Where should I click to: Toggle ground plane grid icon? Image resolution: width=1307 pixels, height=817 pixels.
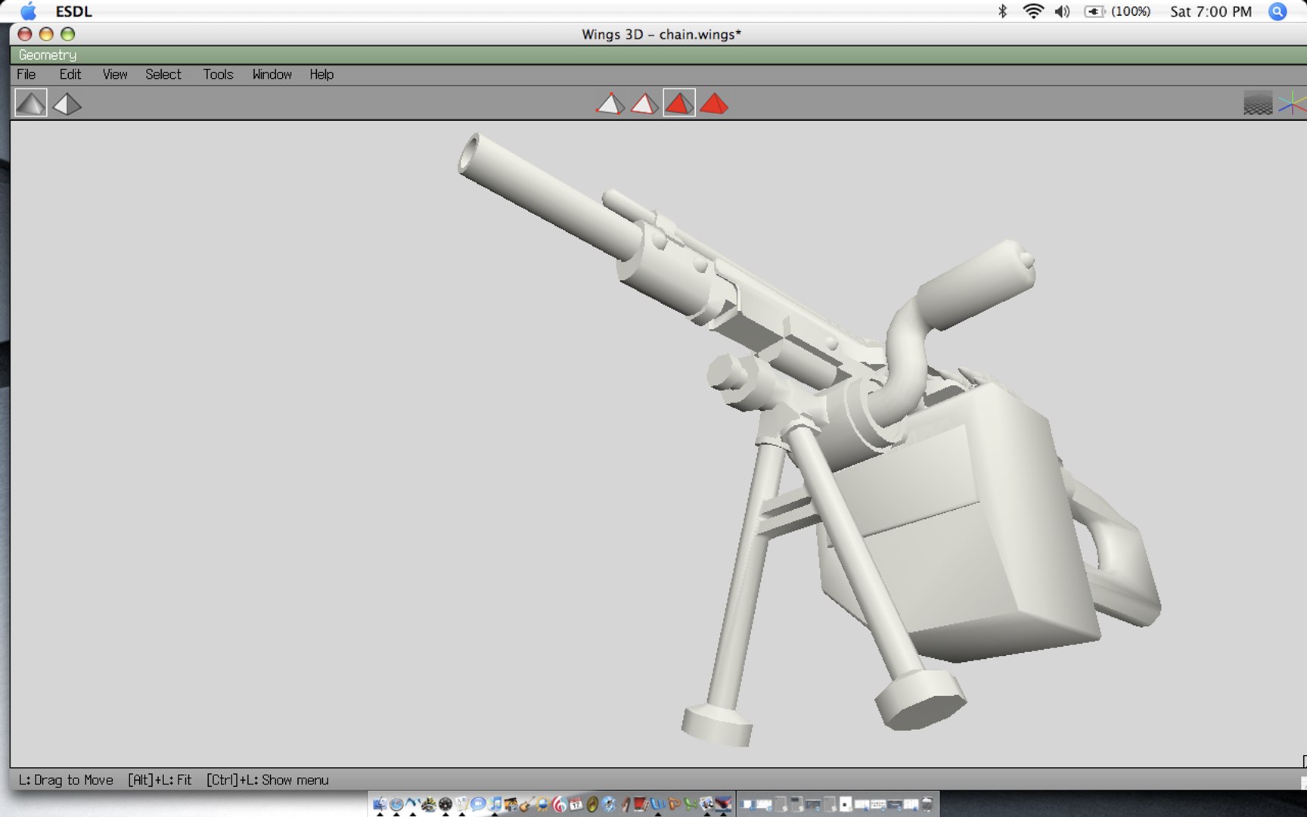[x=1258, y=104]
